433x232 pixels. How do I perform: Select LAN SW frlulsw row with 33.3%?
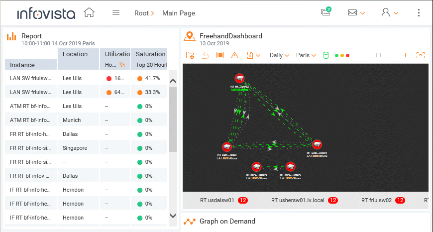(86, 92)
